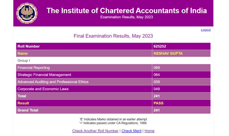The image size is (229, 136).
Task: Click Strategic Financial Management marks 064
Action: point(181,75)
